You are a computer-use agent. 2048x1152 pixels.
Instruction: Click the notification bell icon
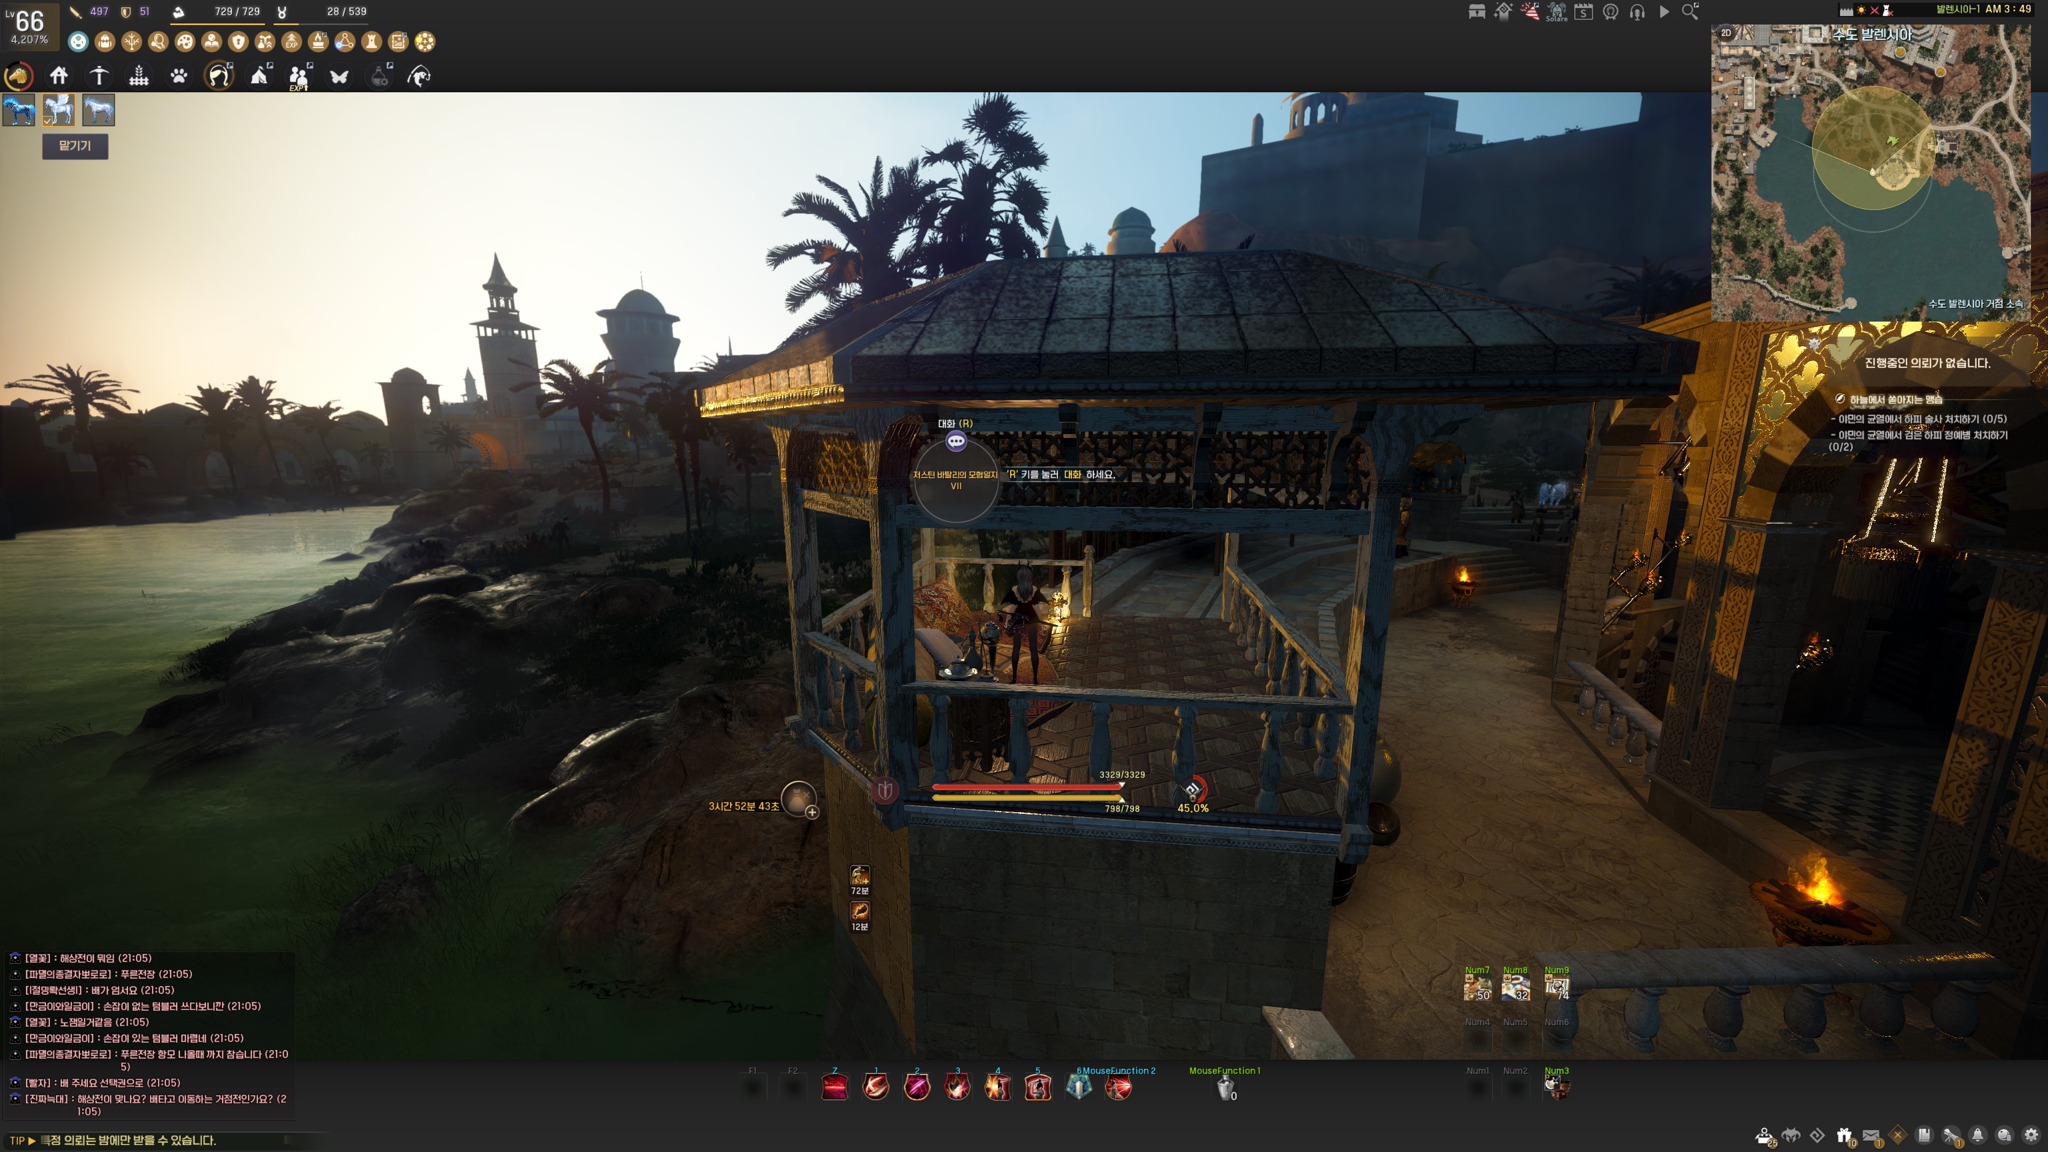pos(1977,1135)
